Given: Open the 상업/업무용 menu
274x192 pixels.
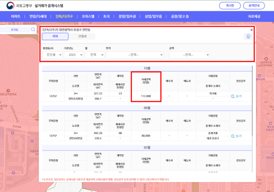Looking at the screenshot, I should (x=153, y=16).
